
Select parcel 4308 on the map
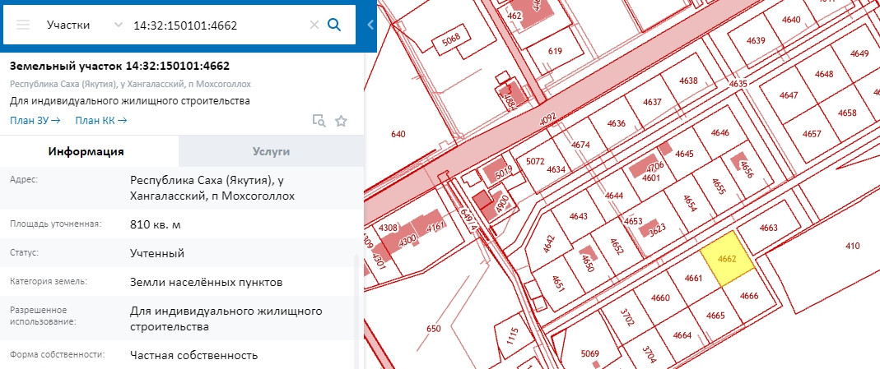pyautogui.click(x=388, y=228)
